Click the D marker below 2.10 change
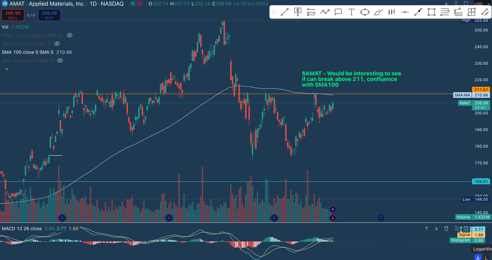The image size is (492, 260). tap(169, 218)
